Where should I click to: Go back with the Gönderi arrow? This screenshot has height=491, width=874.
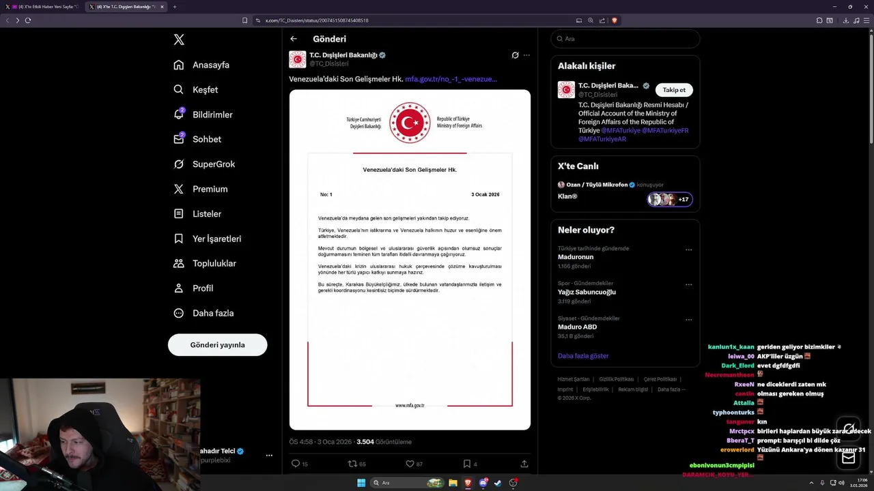(294, 39)
